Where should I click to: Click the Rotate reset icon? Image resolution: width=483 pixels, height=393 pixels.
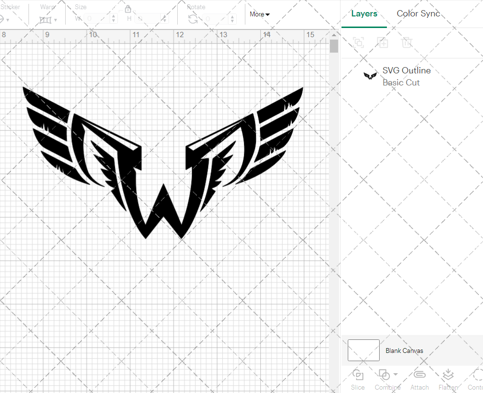coord(192,18)
